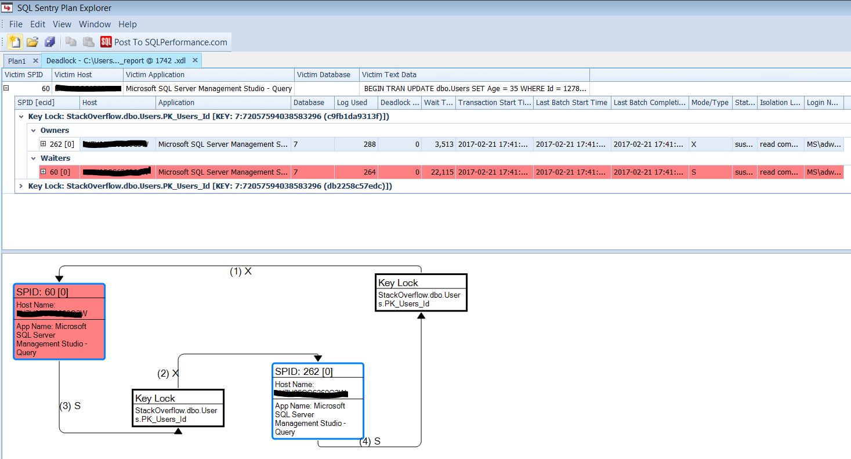Image resolution: width=851 pixels, height=459 pixels.
Task: Sort by the Victim Database column
Action: coord(327,75)
